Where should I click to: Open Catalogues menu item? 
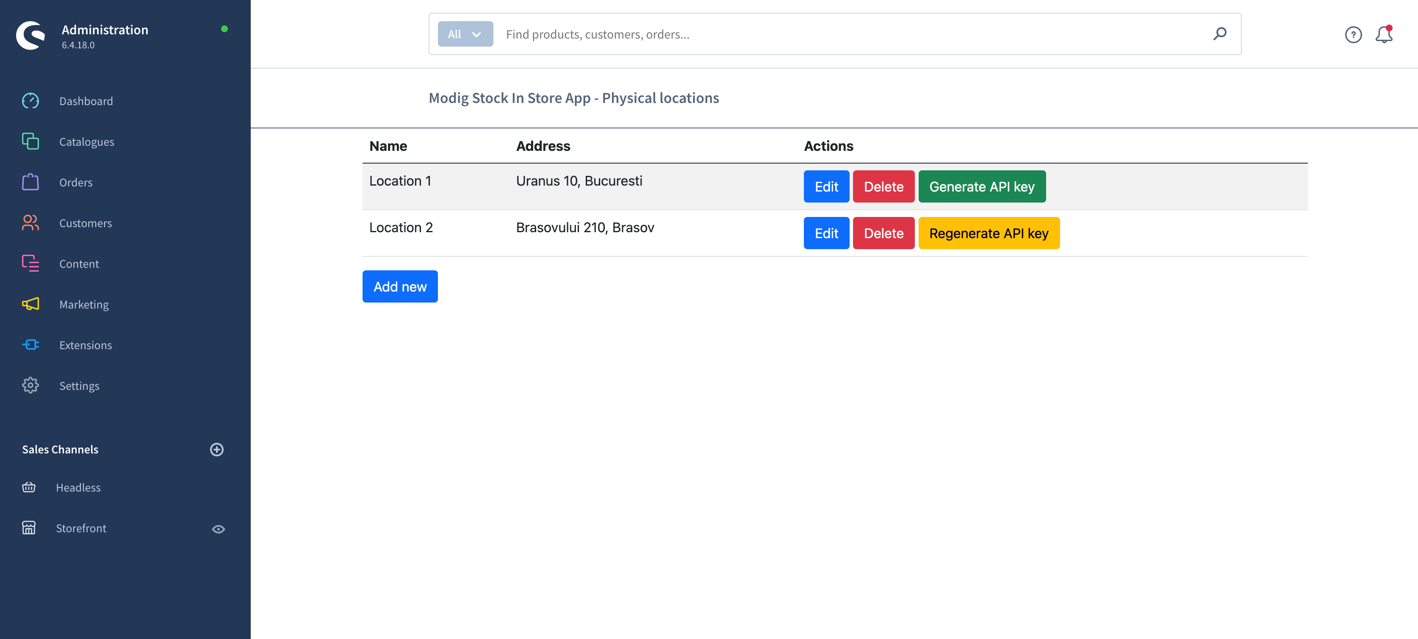[86, 142]
